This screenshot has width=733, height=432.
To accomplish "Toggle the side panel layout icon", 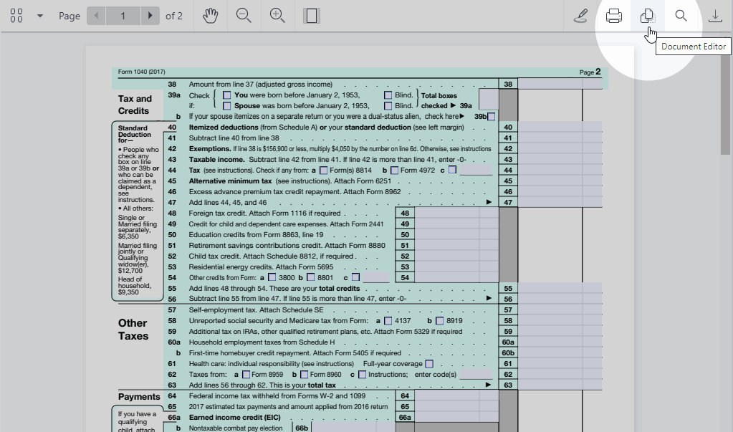I will click(311, 16).
